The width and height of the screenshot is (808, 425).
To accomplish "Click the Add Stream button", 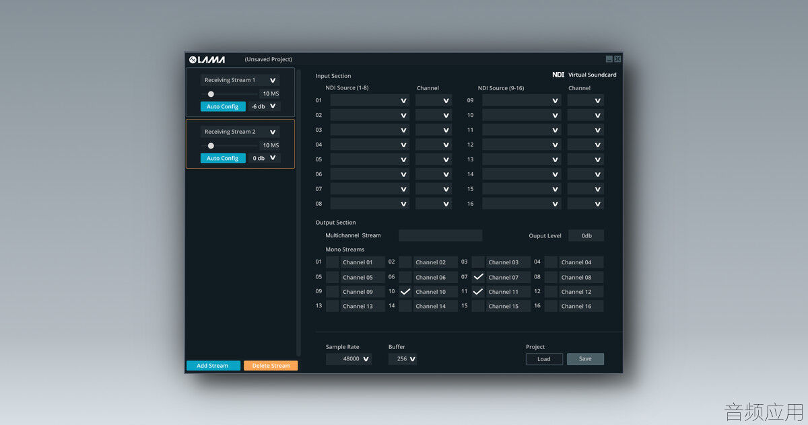I will point(213,366).
